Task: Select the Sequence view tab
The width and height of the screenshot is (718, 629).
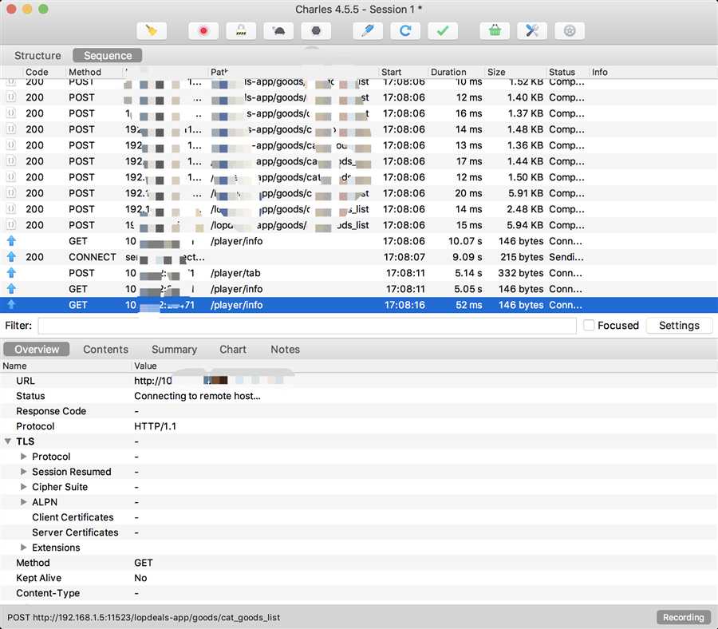Action: point(108,55)
